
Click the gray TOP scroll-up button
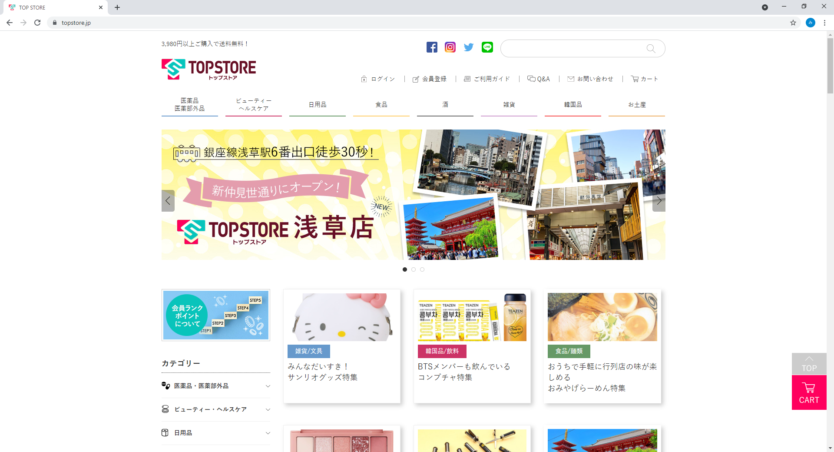coord(809,364)
